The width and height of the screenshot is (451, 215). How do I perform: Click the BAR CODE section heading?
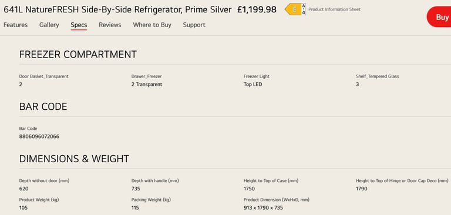tap(43, 107)
